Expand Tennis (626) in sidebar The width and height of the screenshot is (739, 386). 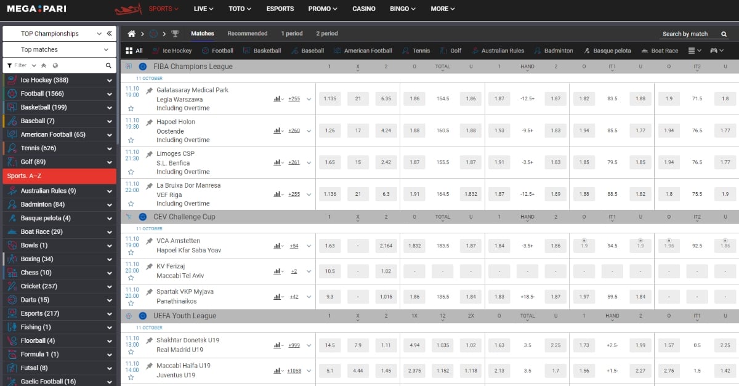110,148
